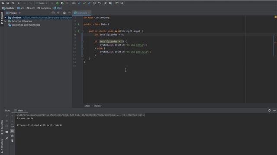Viewport: 277px width, 155px height.
Task: Toggle scroll to end in Run console
Action: pyautogui.click(x=12, y=131)
